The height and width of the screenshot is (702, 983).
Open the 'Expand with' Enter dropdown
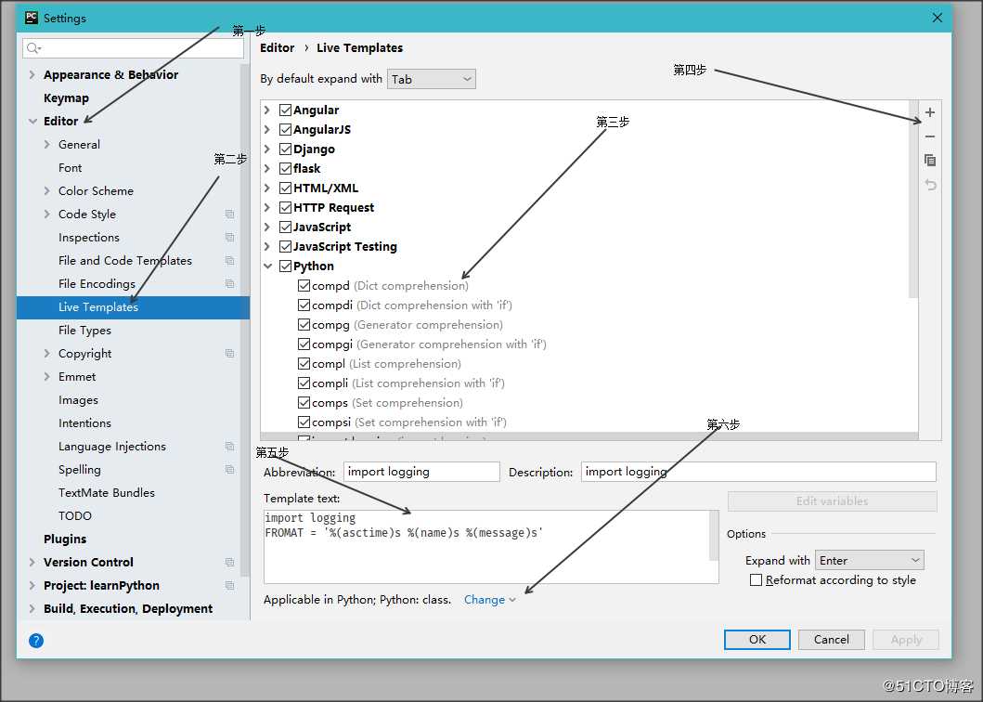870,560
